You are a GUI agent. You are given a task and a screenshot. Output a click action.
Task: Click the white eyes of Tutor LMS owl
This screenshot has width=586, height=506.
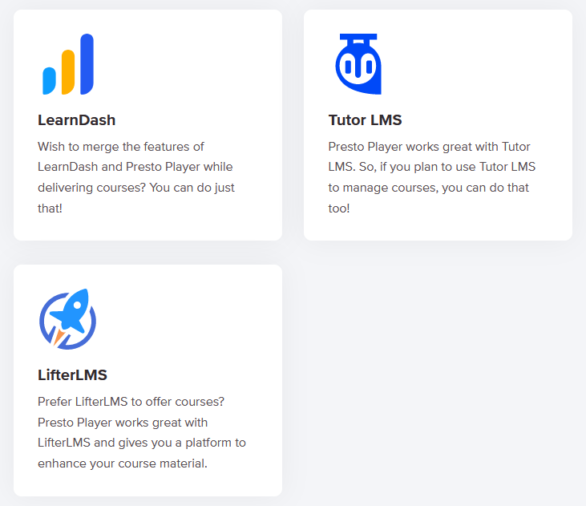pos(358,65)
